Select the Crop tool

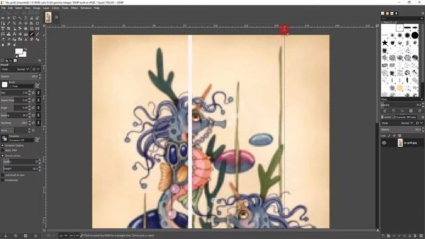37,23
